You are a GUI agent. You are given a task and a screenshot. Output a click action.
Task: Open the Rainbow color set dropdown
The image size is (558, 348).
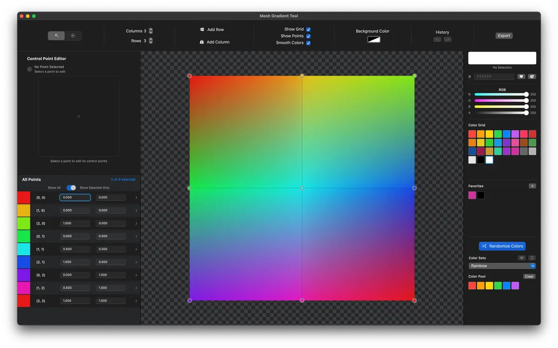click(x=502, y=266)
